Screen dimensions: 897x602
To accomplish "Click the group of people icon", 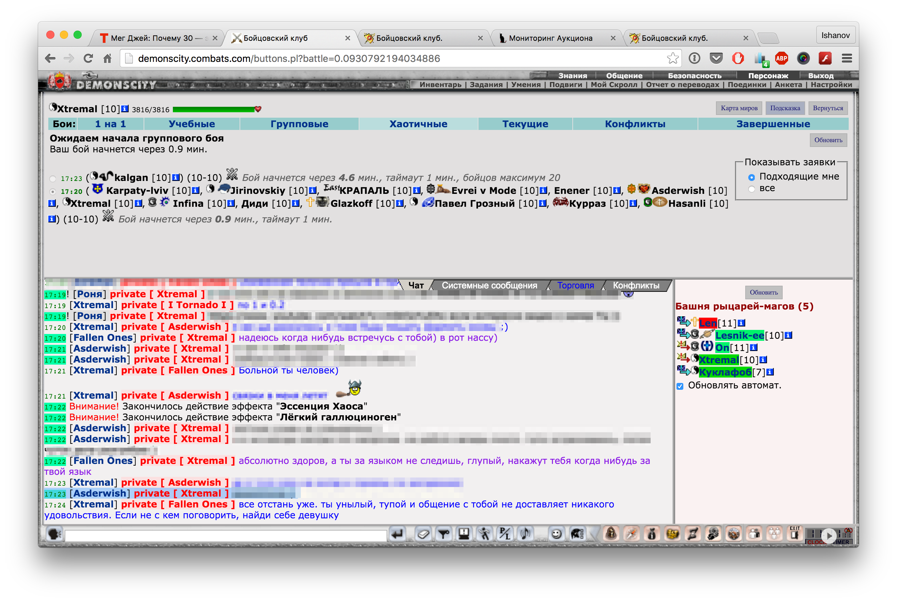I will (774, 534).
